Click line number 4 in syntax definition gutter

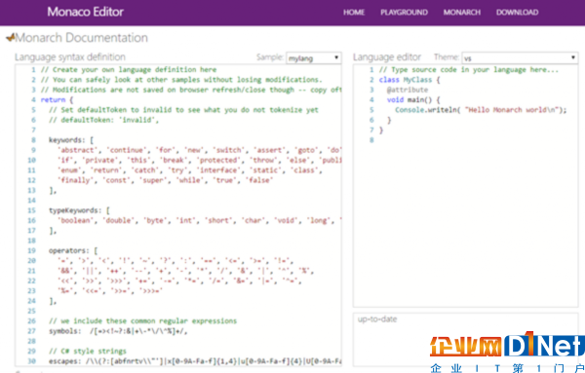(x=33, y=100)
